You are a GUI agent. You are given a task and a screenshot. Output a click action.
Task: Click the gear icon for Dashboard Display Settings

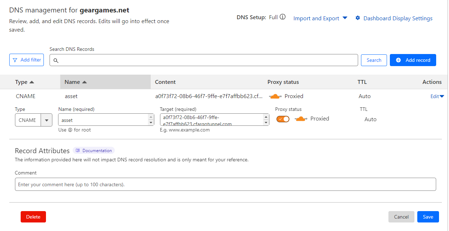[358, 18]
